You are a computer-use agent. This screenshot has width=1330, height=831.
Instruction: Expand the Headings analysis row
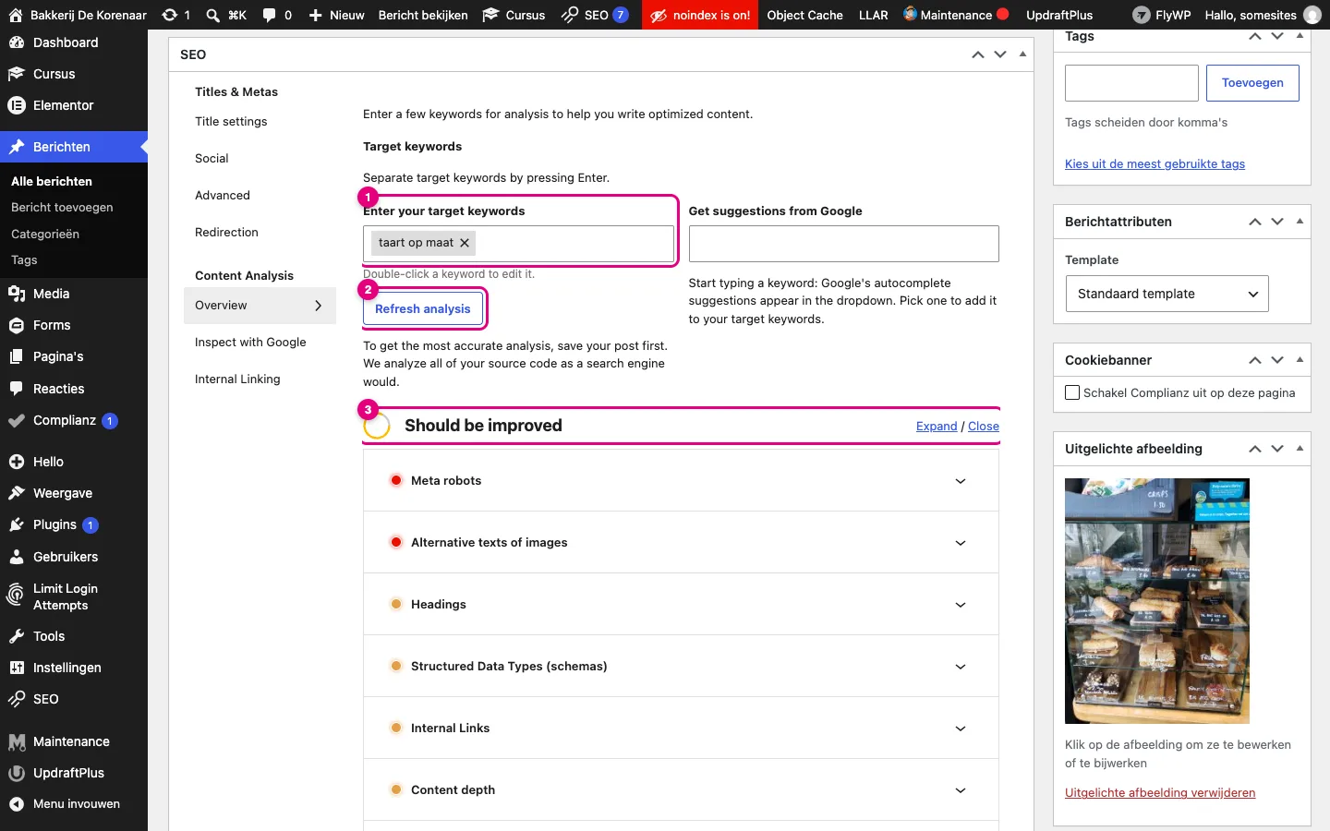pyautogui.click(x=681, y=604)
